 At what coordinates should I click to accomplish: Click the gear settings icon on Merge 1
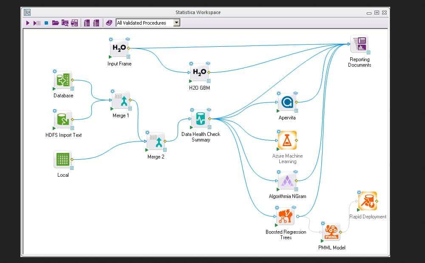tap(113, 91)
